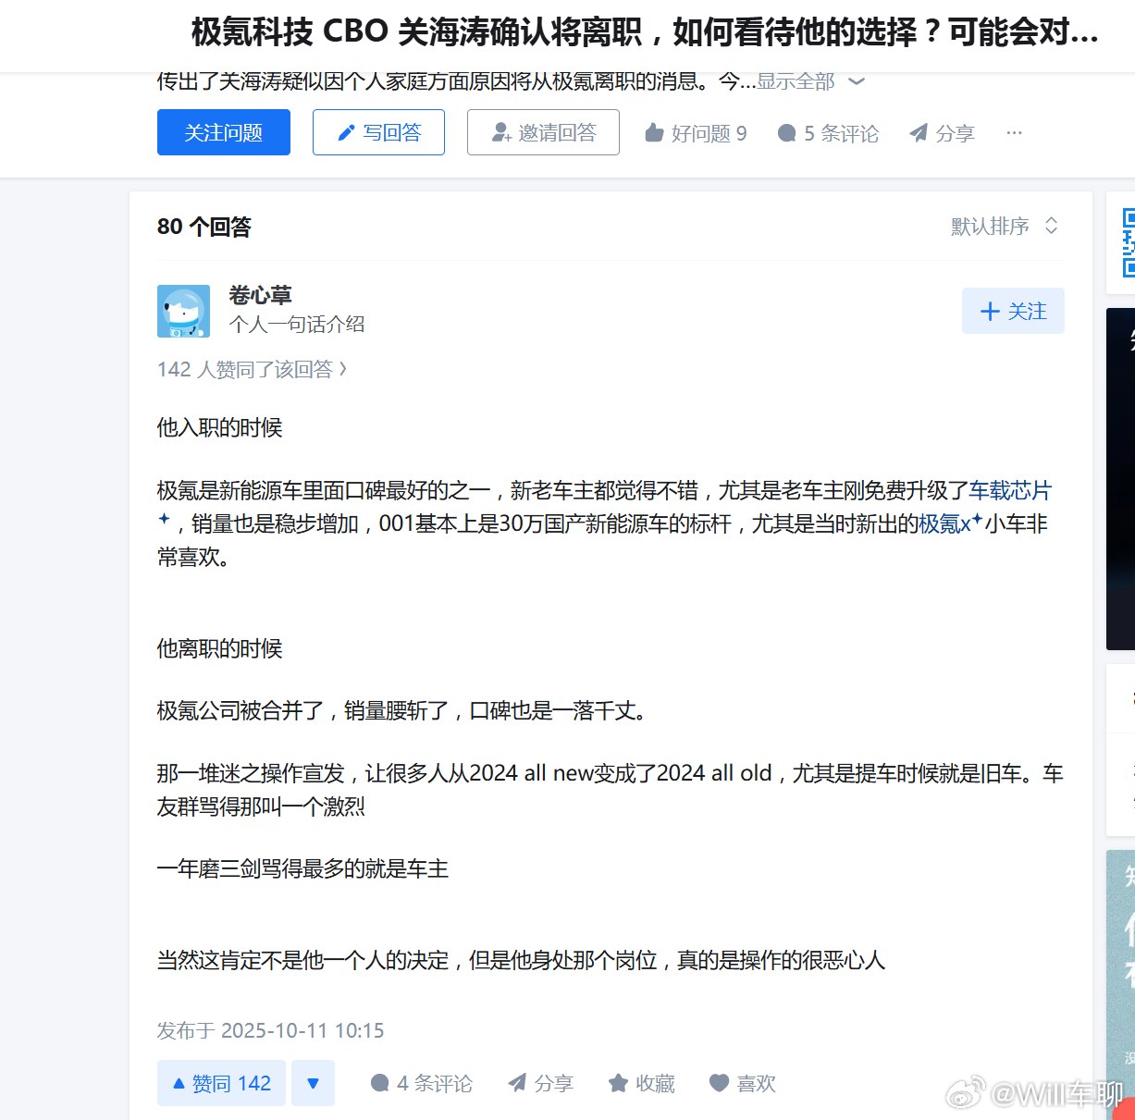This screenshot has width=1135, height=1120.
Task: Open the 写回答 write answer editor
Action: (x=378, y=132)
